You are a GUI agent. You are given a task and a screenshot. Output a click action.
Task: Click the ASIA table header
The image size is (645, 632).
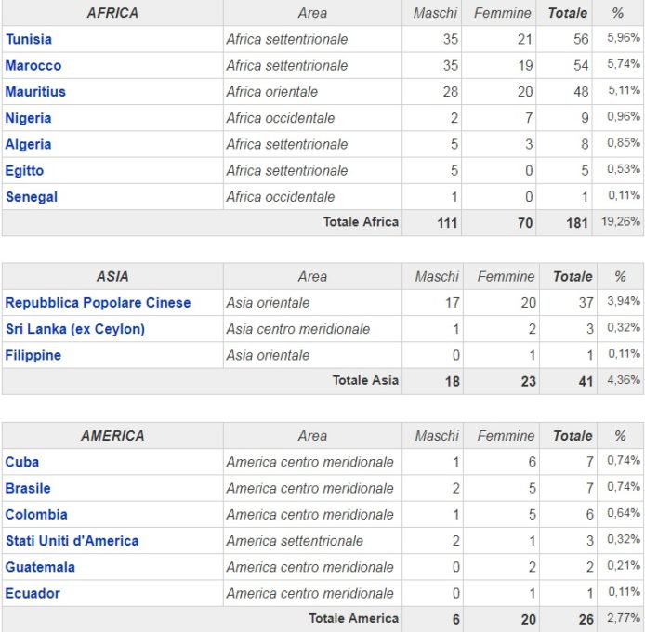[x=112, y=276]
